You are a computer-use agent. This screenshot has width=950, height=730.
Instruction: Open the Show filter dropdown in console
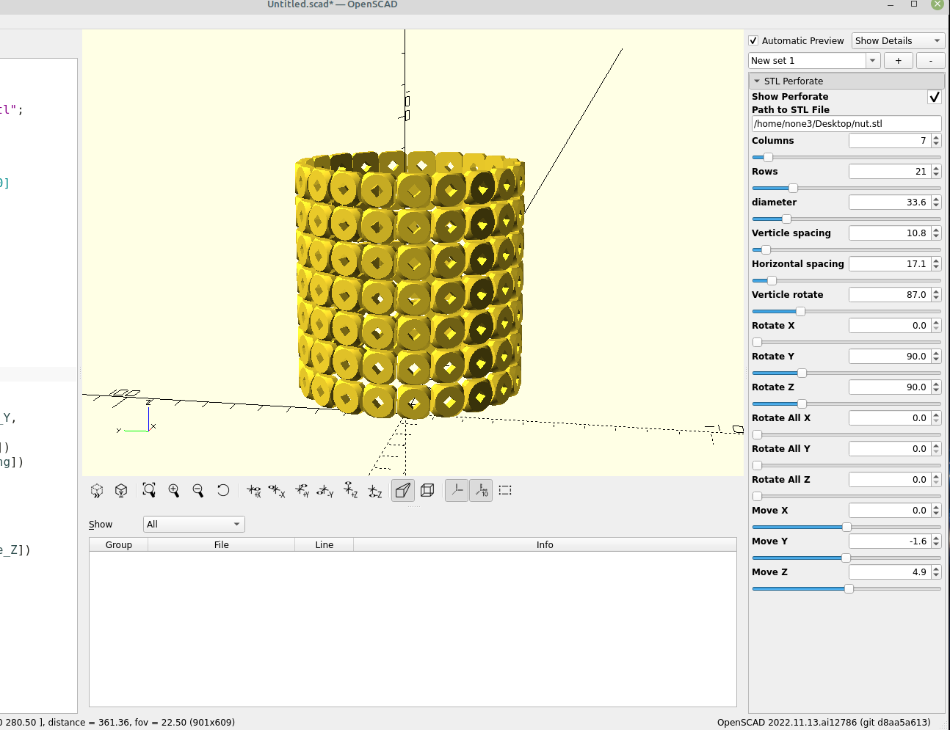coord(193,524)
